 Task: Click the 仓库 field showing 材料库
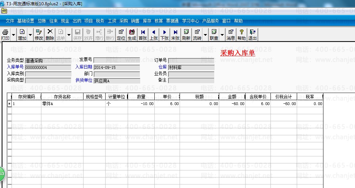[191, 67]
